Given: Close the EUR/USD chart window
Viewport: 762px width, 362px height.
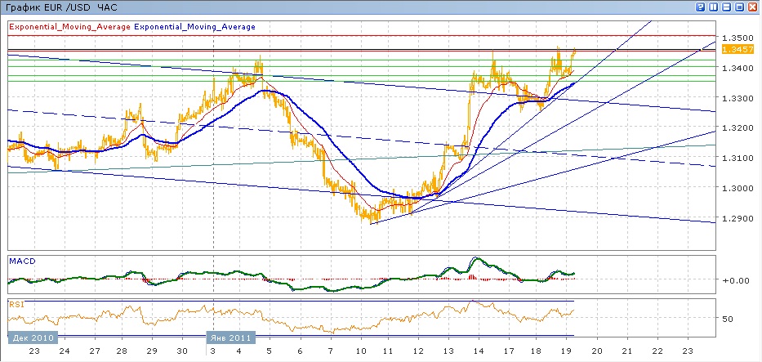Looking at the screenshot, I should (x=752, y=7).
